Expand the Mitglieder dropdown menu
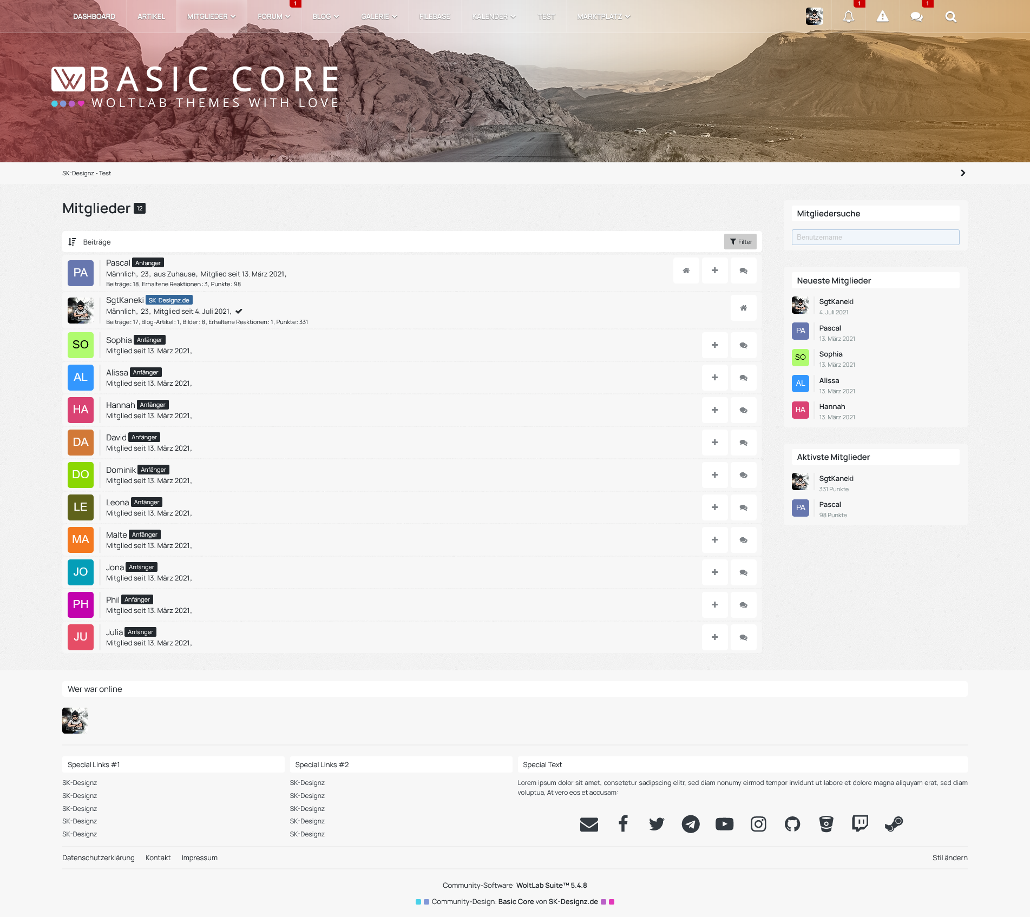1030x917 pixels. click(x=211, y=17)
